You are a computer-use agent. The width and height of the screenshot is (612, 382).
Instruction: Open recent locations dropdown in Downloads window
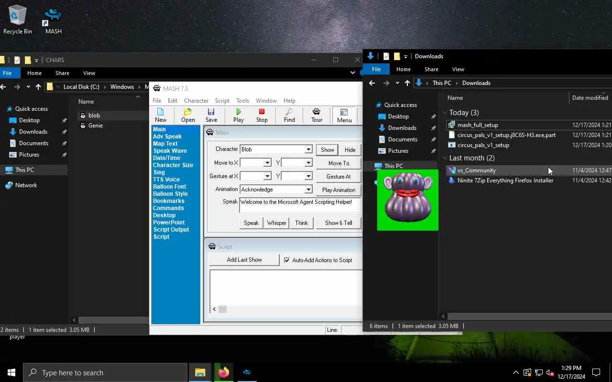pos(397,83)
